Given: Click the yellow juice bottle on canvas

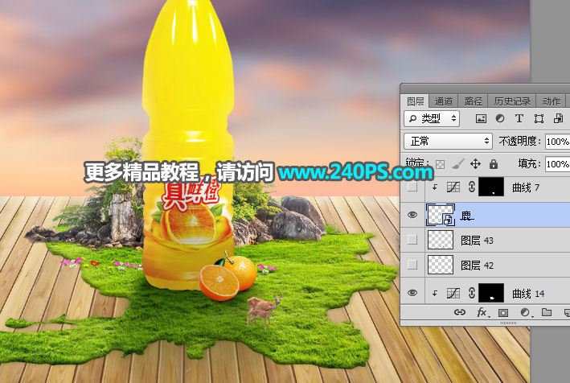Looking at the screenshot, I should [x=188, y=144].
